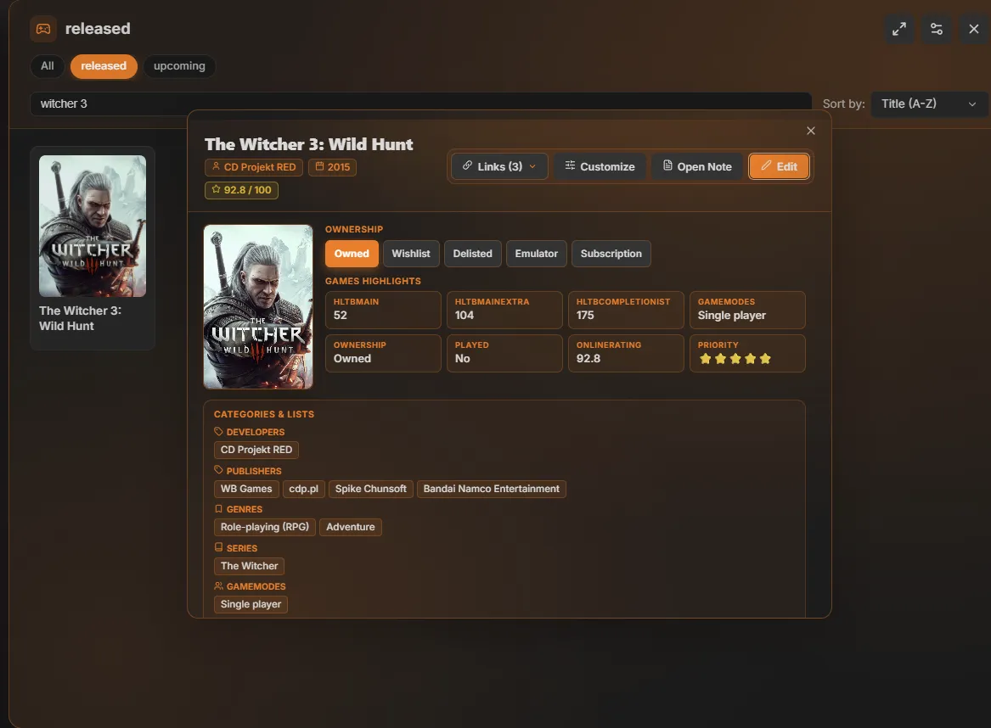Click the HLTBCOMPLETIONIST 175 highlight card
The height and width of the screenshot is (728, 991).
pos(626,310)
